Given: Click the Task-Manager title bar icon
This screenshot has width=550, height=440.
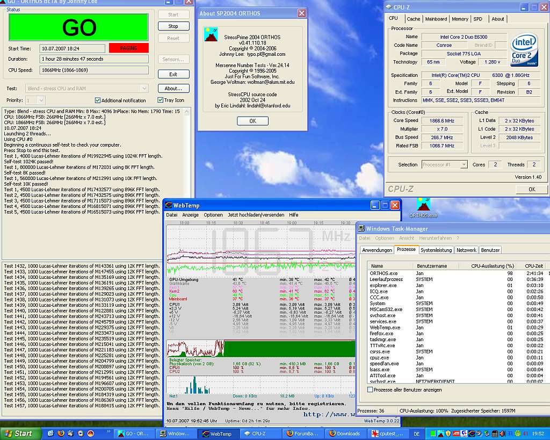Looking at the screenshot, I should click(361, 228).
